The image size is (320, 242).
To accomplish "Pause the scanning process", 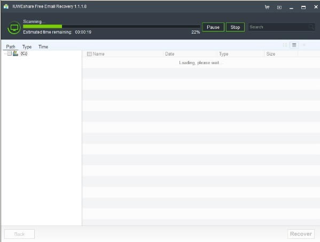I will [213, 27].
